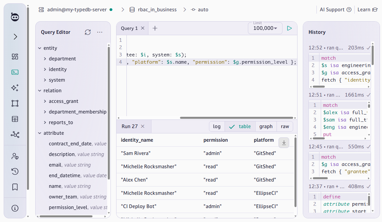Click the database icon beside rbac_in_business
382x222 pixels.
pyautogui.click(x=132, y=10)
